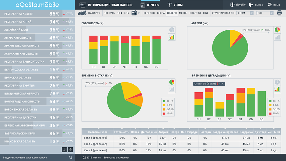Click the search magnifier icon in sidebar

tap(71, 157)
